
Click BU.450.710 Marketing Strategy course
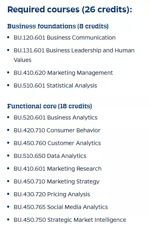tap(56, 181)
